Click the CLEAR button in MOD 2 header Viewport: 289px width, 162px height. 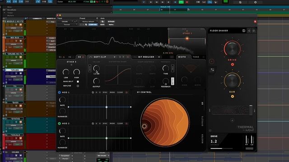point(120,124)
